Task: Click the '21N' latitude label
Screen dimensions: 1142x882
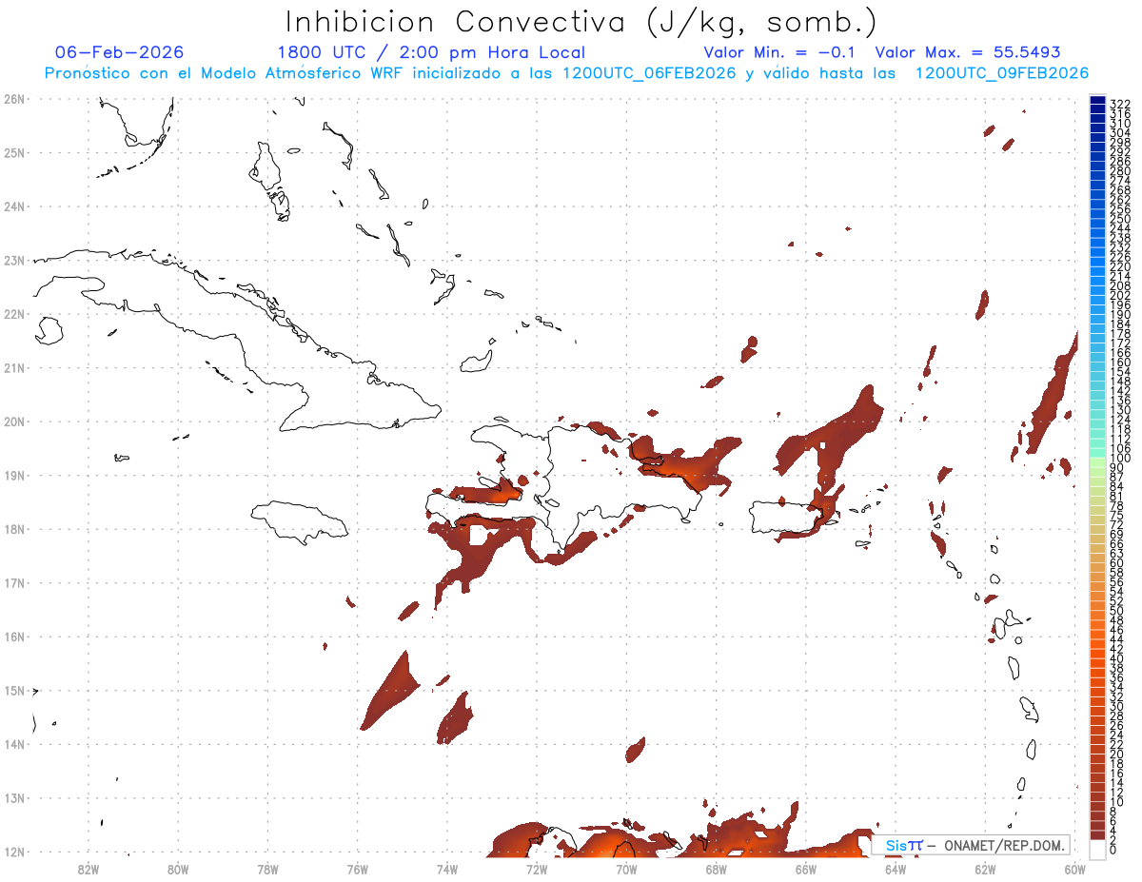Action: click(13, 367)
